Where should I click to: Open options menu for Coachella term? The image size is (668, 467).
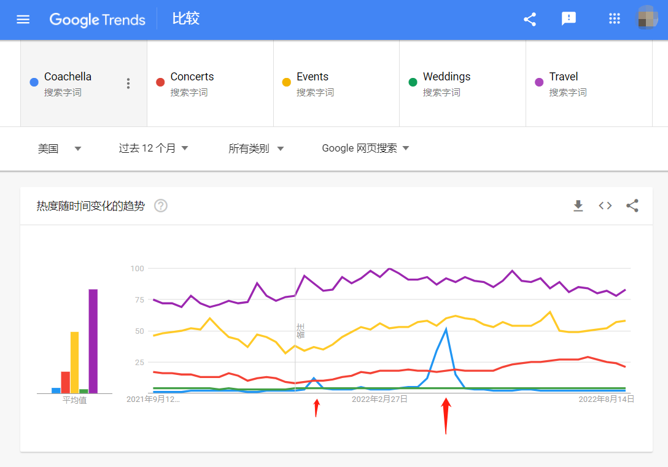point(128,83)
